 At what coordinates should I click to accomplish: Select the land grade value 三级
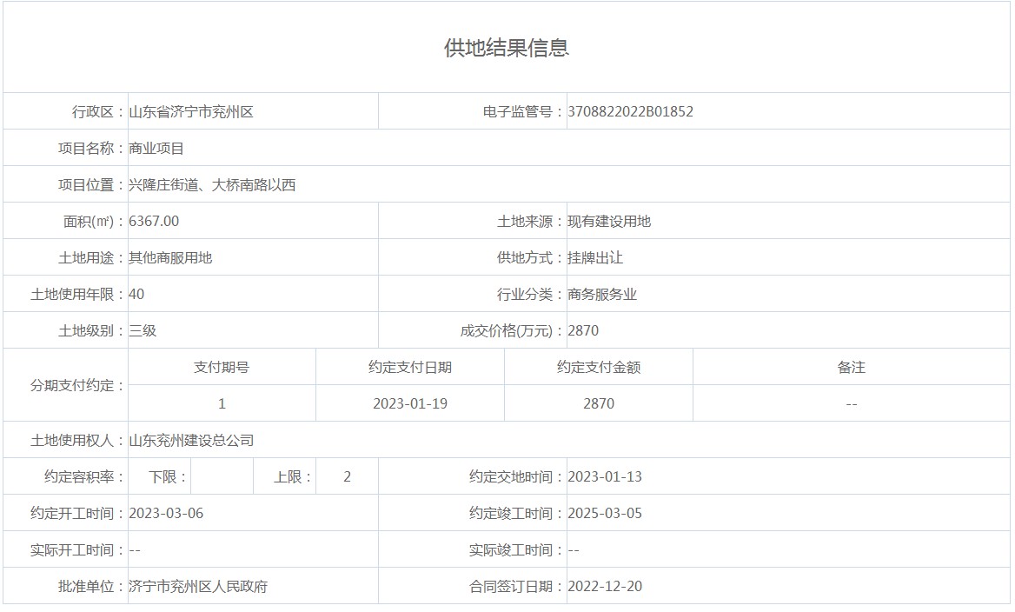tap(143, 330)
